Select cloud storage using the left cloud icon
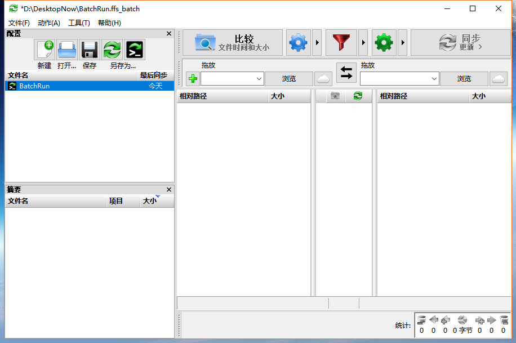 tap(323, 78)
